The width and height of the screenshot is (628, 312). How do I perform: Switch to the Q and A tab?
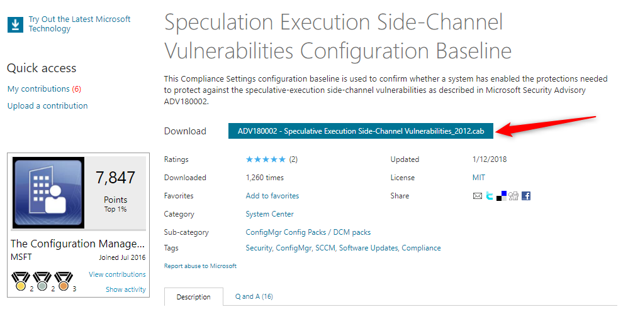pos(254,296)
